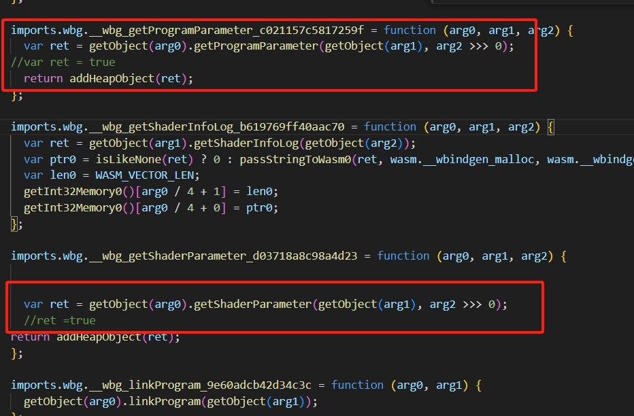Click the highlighted opening brace of getShaderInfoLog function
The image size is (634, 416).
(x=551, y=127)
